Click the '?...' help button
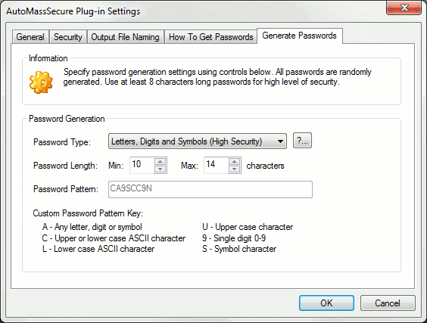This screenshot has height=323, width=427. 302,141
